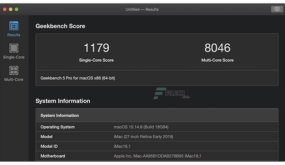The image size is (285, 165).
Task: Click the iMac19,1 model ID value
Action: pyautogui.click(x=122, y=146)
